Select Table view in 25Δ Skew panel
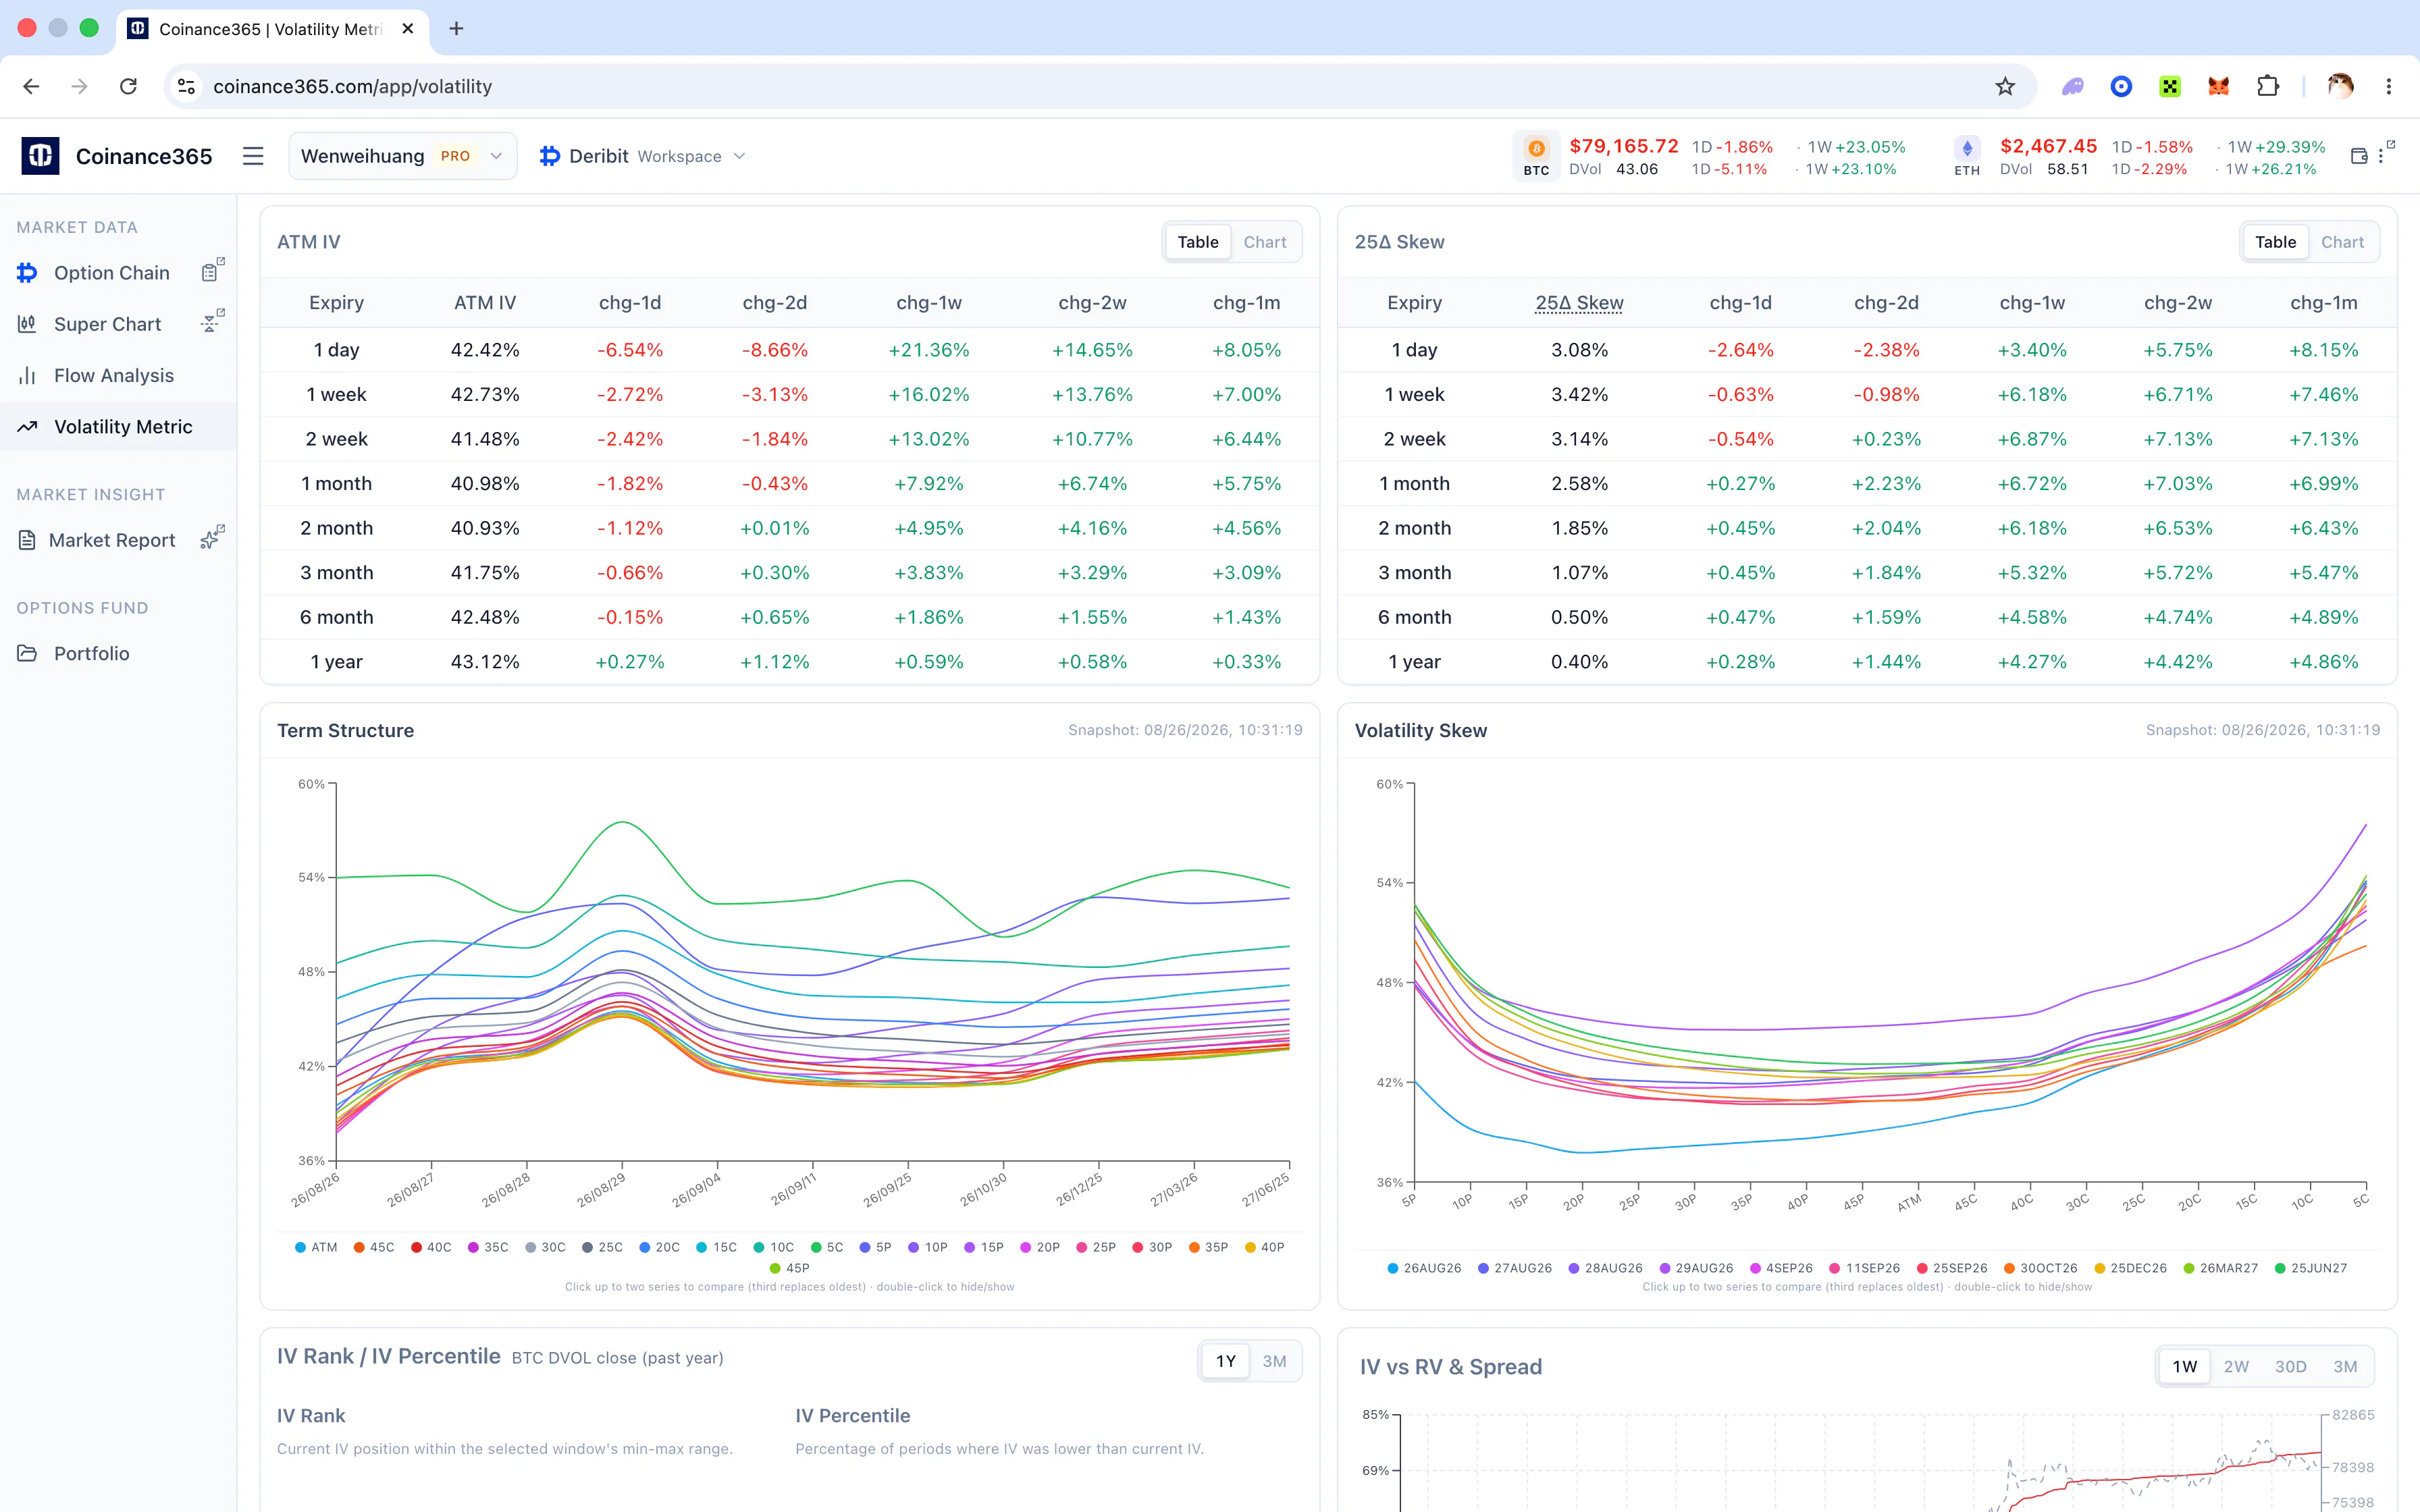 (x=2275, y=242)
